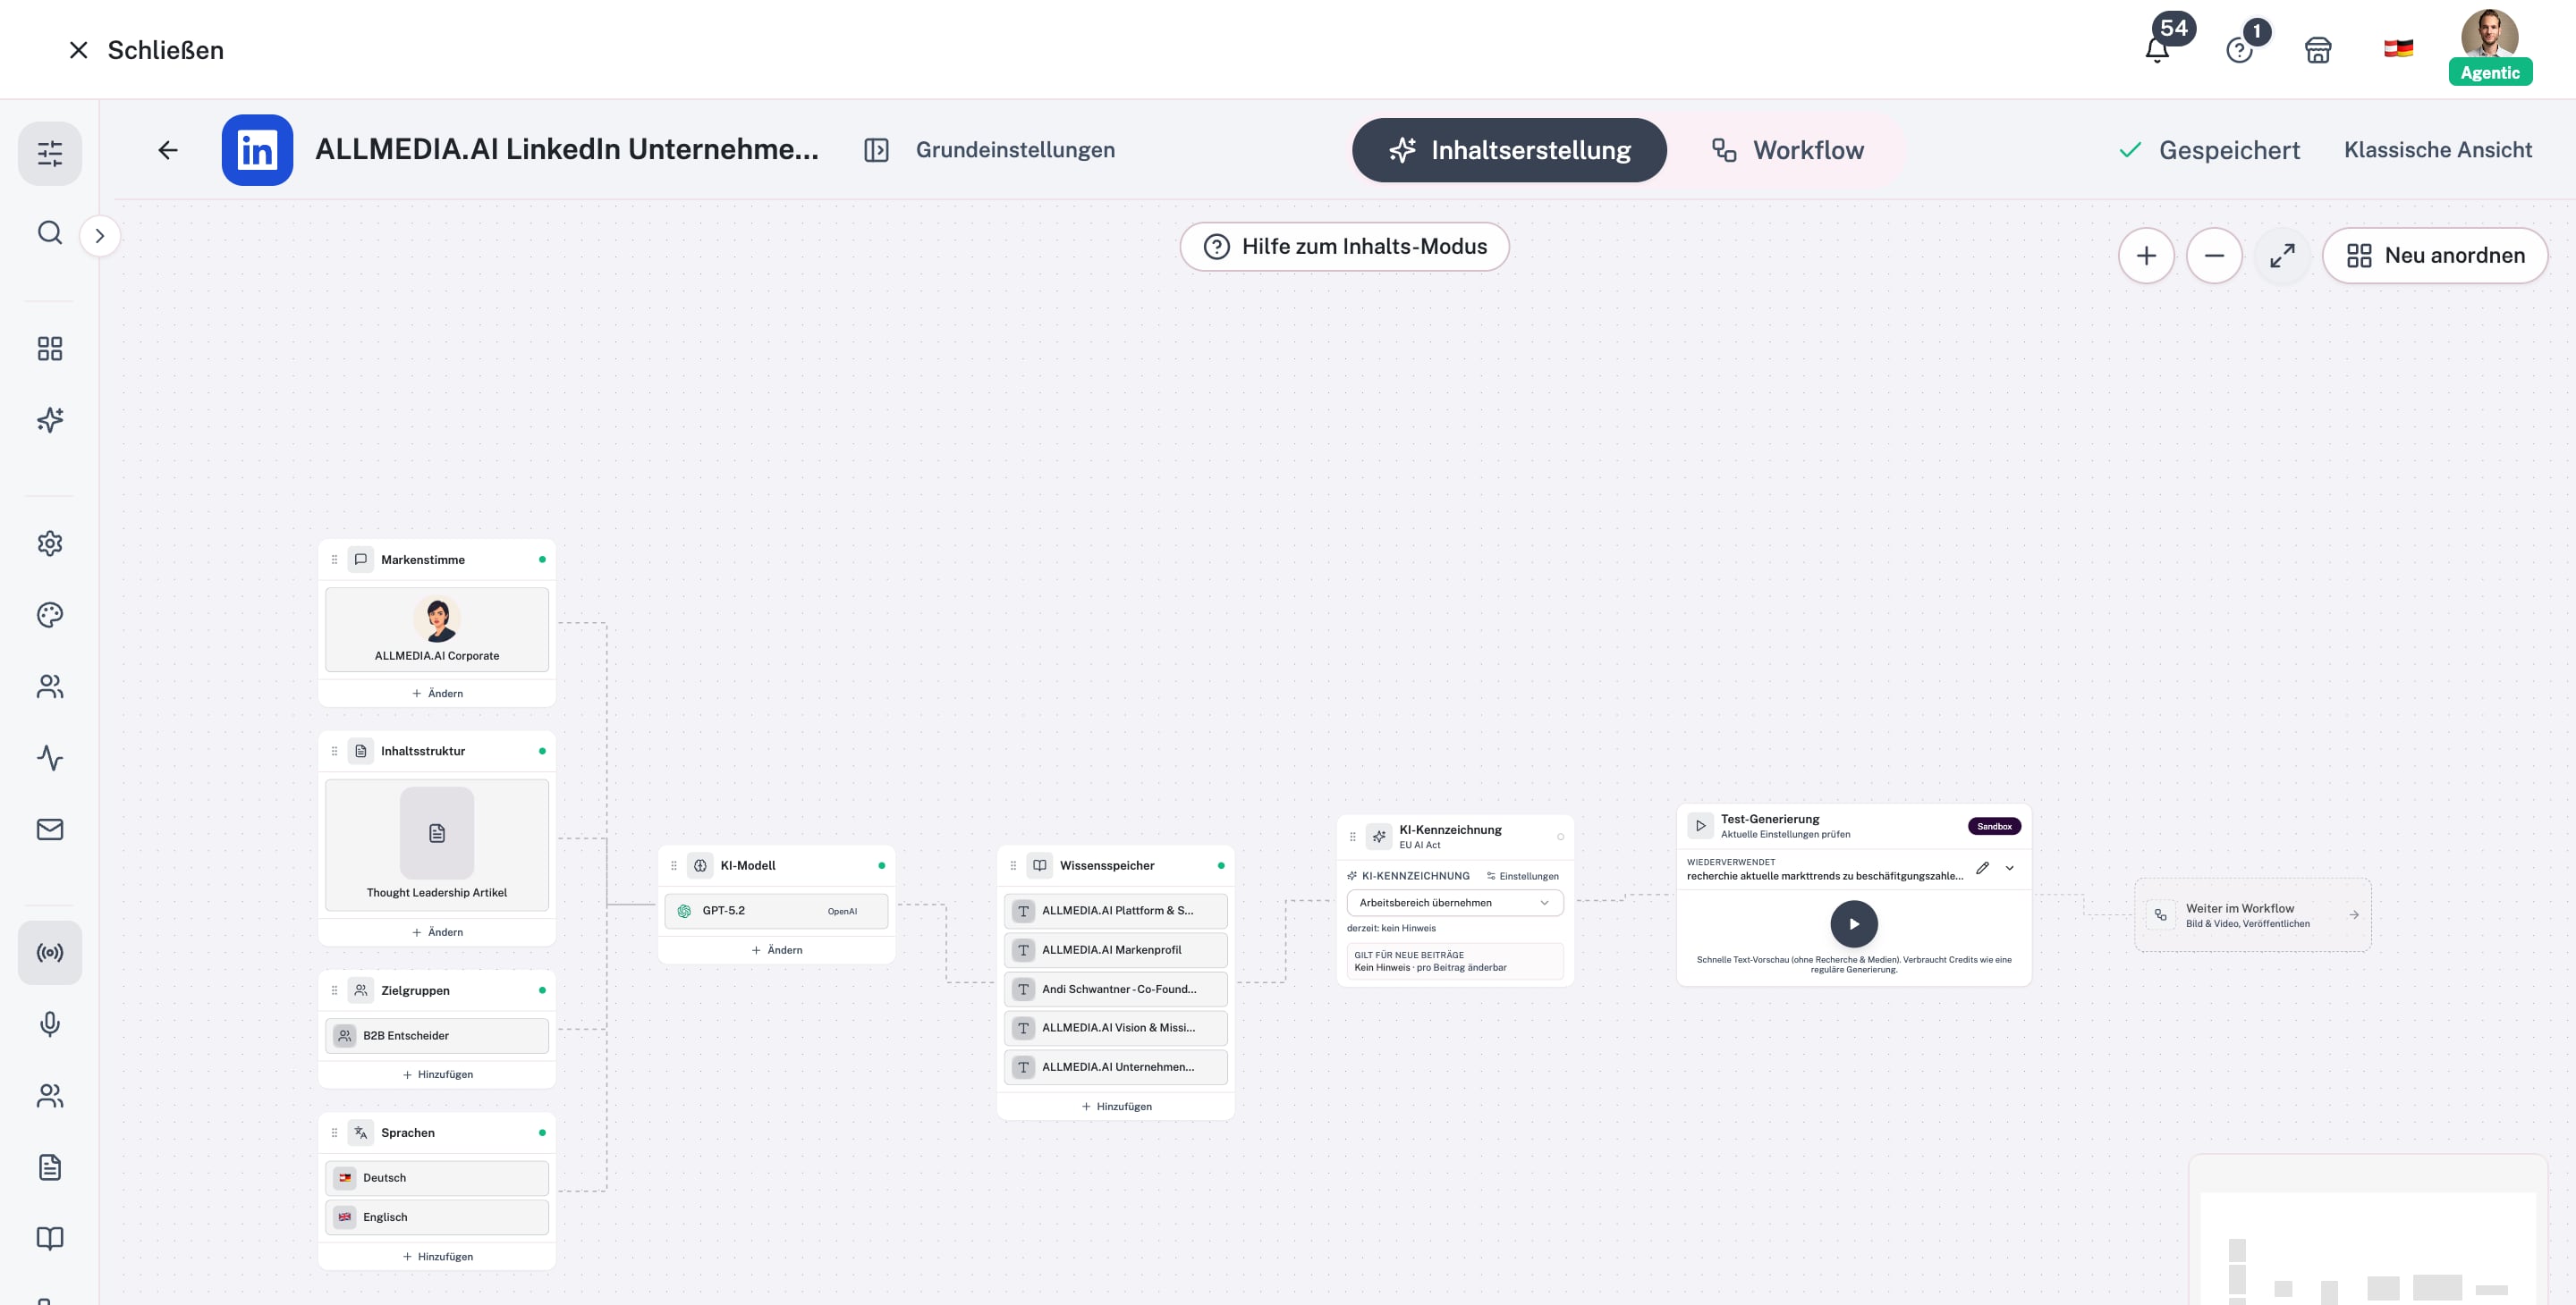The height and width of the screenshot is (1305, 2576).
Task: Click the canvas minimap overview
Action: click(x=2368, y=1230)
